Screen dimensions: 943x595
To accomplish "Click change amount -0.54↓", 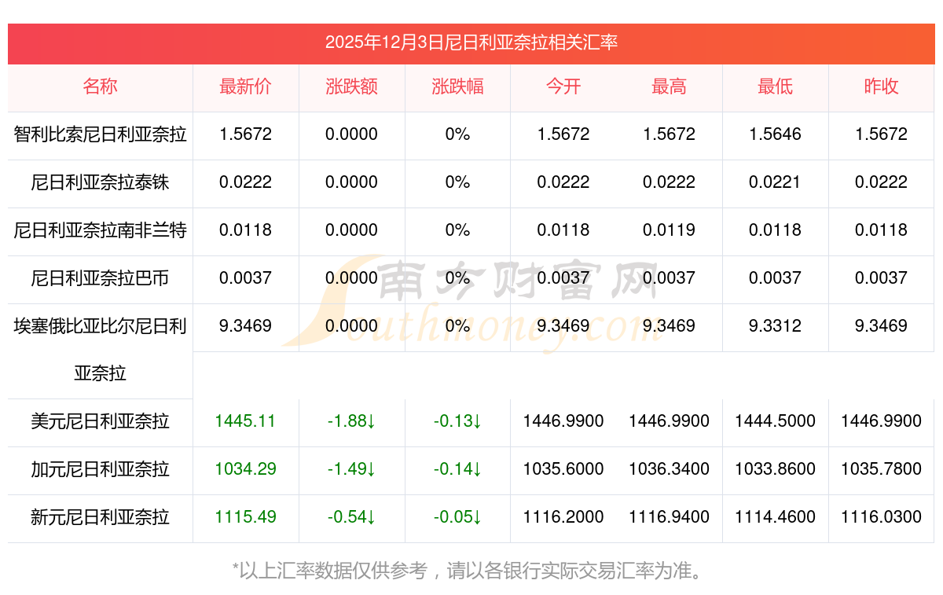I will point(351,517).
